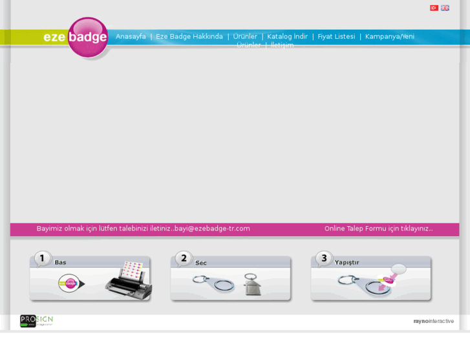
Task: Open the Anasayfa menu item
Action: (x=131, y=37)
